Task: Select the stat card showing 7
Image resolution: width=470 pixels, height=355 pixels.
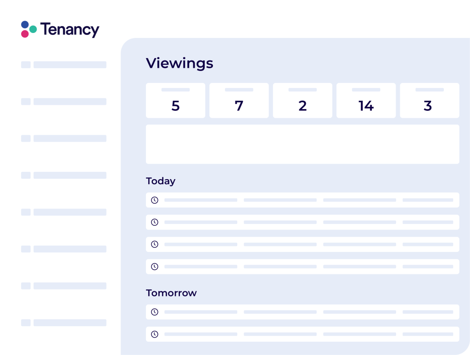Action: 239,100
